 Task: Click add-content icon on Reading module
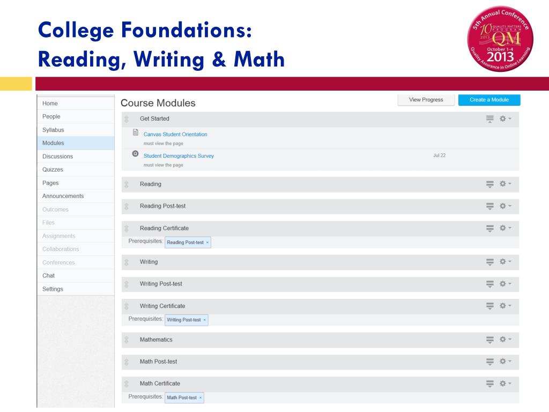pos(490,185)
